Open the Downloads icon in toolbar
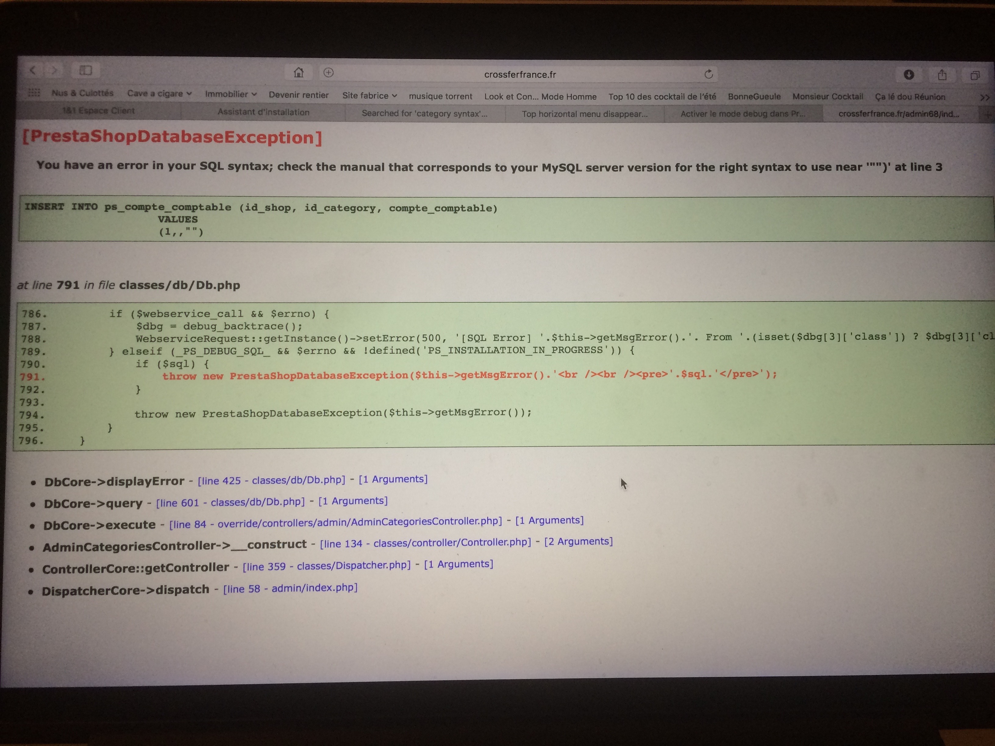The width and height of the screenshot is (995, 746). point(908,75)
